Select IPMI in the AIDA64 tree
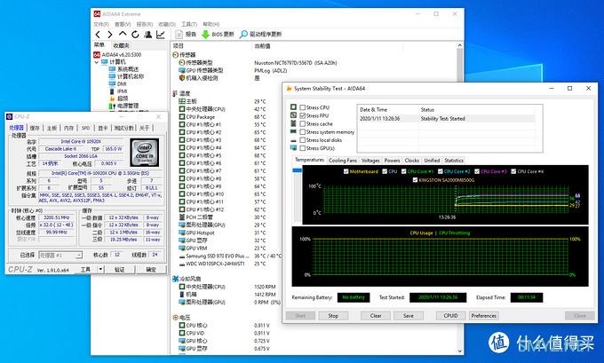Image resolution: width=604 pixels, height=363 pixels. [x=122, y=91]
